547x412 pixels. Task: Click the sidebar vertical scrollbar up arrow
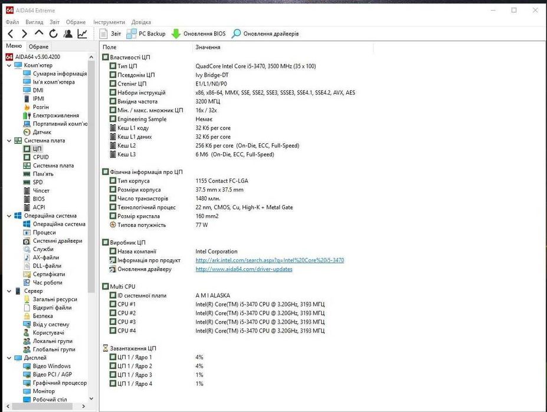91,57
